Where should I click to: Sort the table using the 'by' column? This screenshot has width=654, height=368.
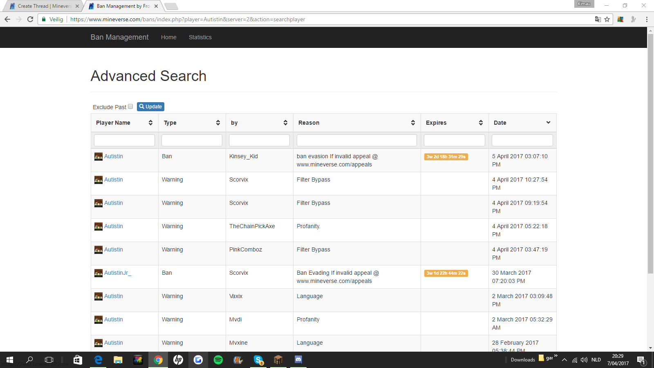(x=260, y=123)
